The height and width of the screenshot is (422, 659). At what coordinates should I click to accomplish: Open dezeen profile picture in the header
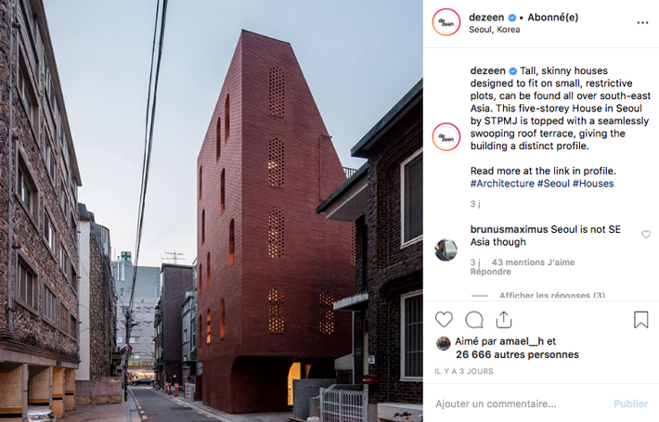point(446,22)
